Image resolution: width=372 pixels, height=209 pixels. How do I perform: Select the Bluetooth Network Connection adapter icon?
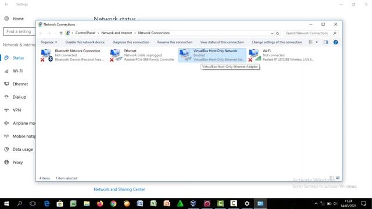coord(46,55)
